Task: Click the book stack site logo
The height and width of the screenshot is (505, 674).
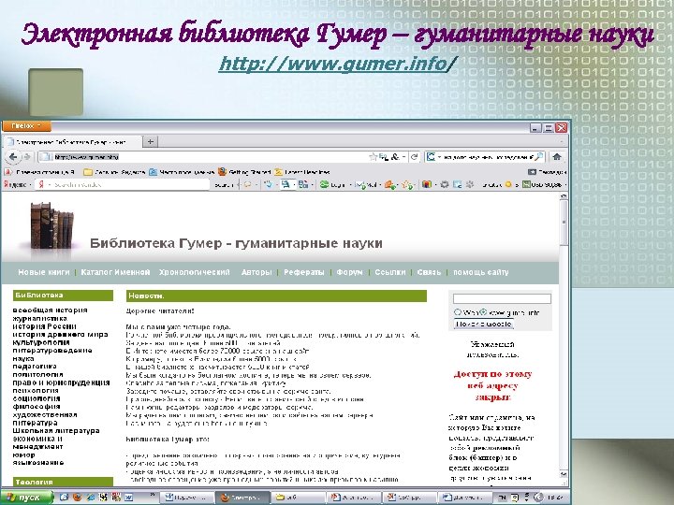Action: click(x=51, y=225)
